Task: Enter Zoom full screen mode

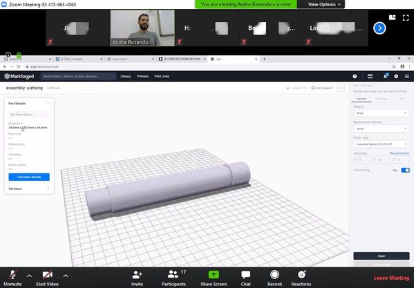Action: [406, 18]
